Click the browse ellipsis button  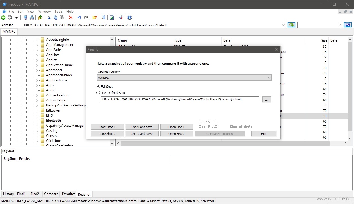tap(267, 99)
